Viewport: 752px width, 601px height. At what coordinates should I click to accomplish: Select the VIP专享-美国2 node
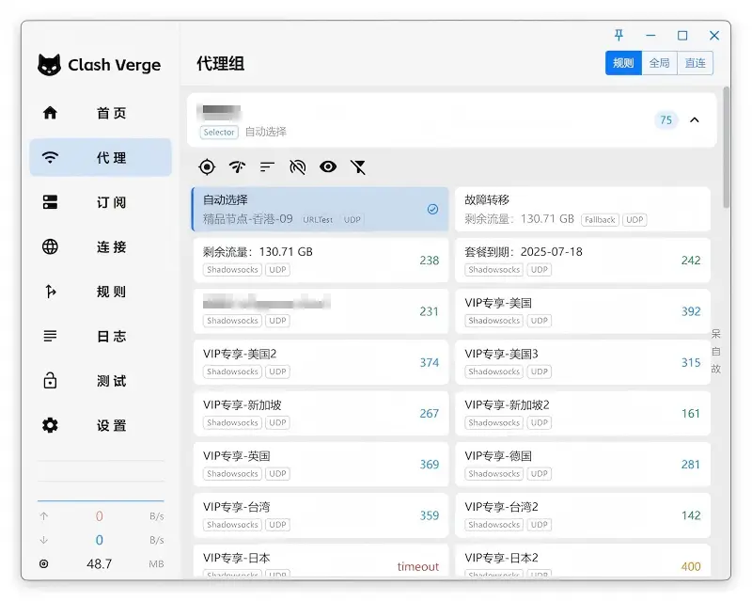321,362
